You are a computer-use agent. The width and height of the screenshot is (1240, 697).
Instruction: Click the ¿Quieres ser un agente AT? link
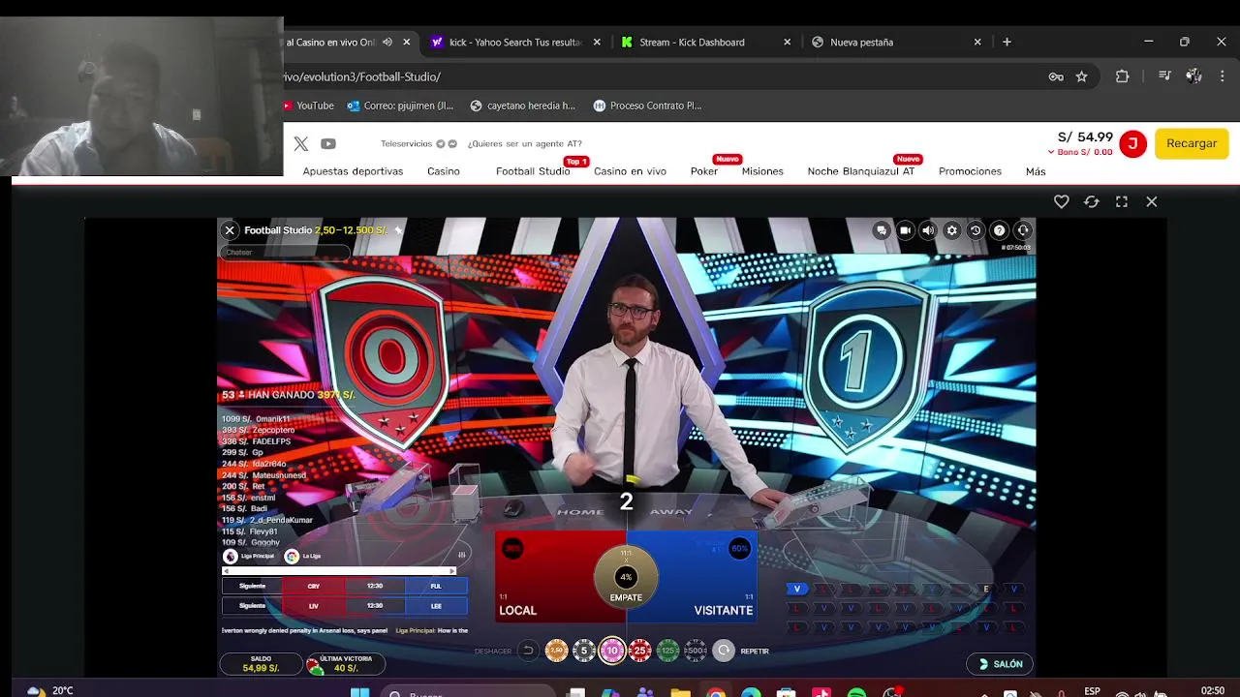524,143
